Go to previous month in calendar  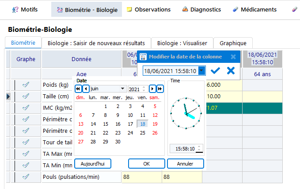86,89
